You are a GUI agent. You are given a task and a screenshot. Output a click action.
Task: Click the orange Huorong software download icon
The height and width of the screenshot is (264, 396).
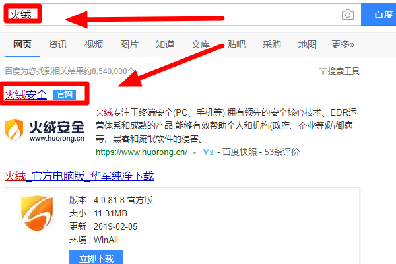click(x=38, y=213)
